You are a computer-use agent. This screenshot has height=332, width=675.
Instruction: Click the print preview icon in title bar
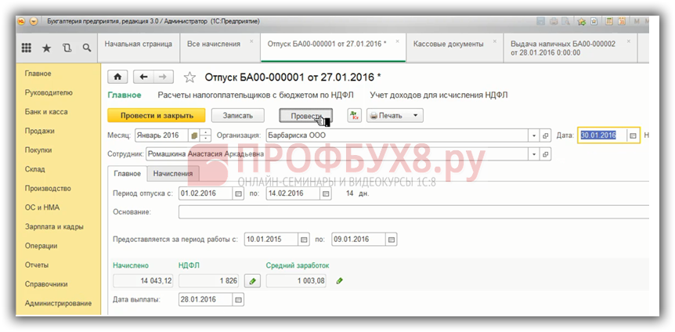click(x=566, y=21)
